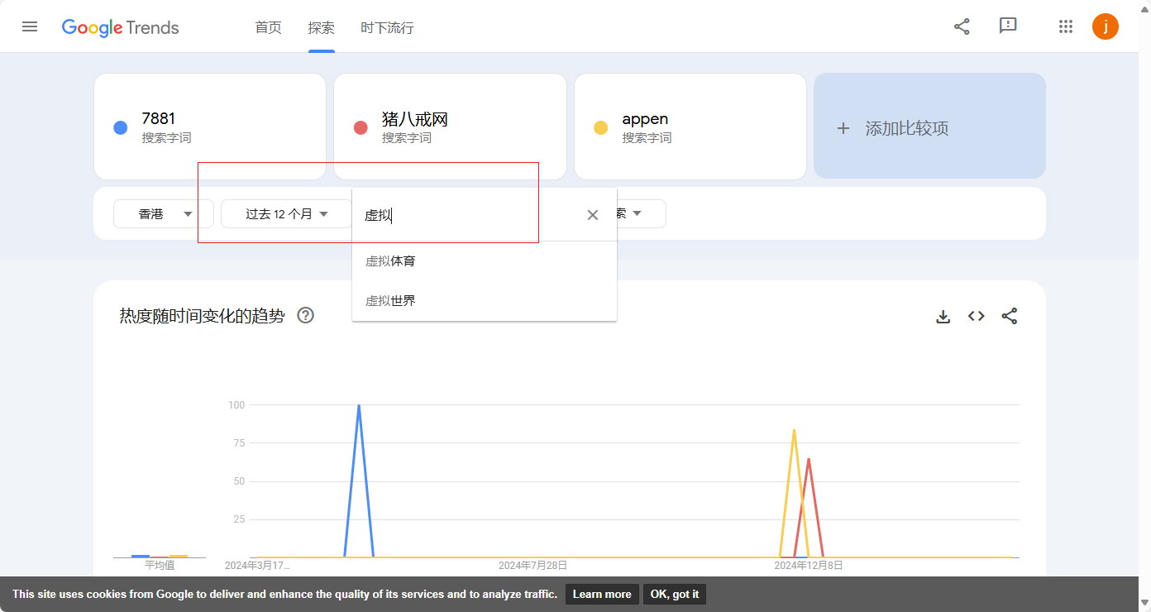Click the embed code icon

[x=977, y=316]
